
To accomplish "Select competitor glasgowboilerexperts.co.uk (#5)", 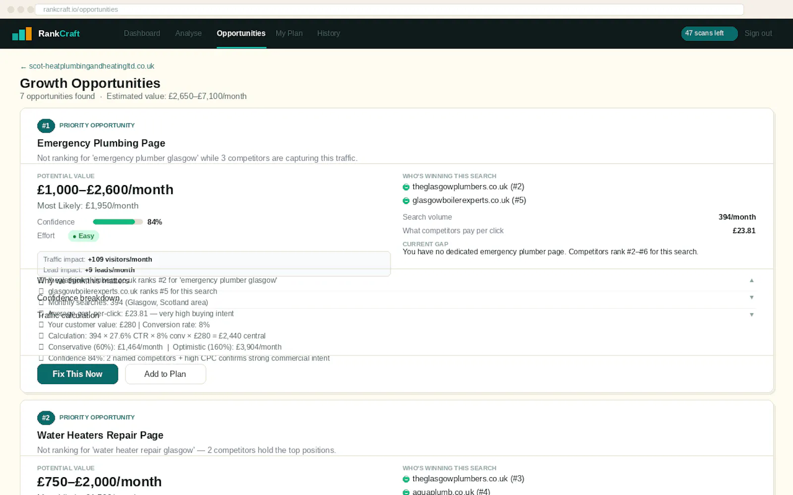I will (469, 200).
